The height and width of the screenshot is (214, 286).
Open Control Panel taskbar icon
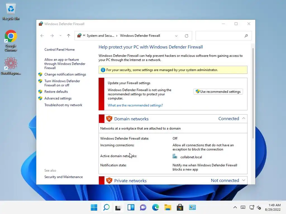pyautogui.click(x=192, y=207)
